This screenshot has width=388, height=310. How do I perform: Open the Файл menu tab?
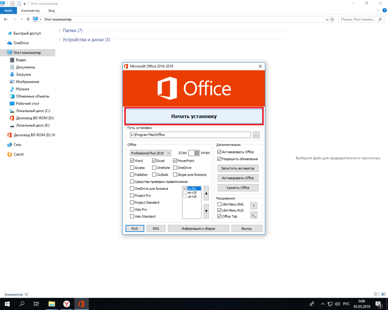(8, 10)
